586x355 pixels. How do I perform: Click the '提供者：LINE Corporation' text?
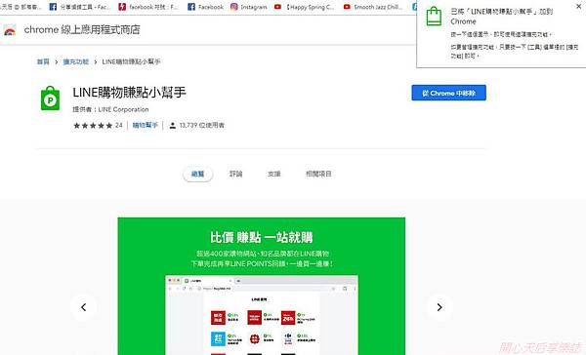tap(110, 109)
